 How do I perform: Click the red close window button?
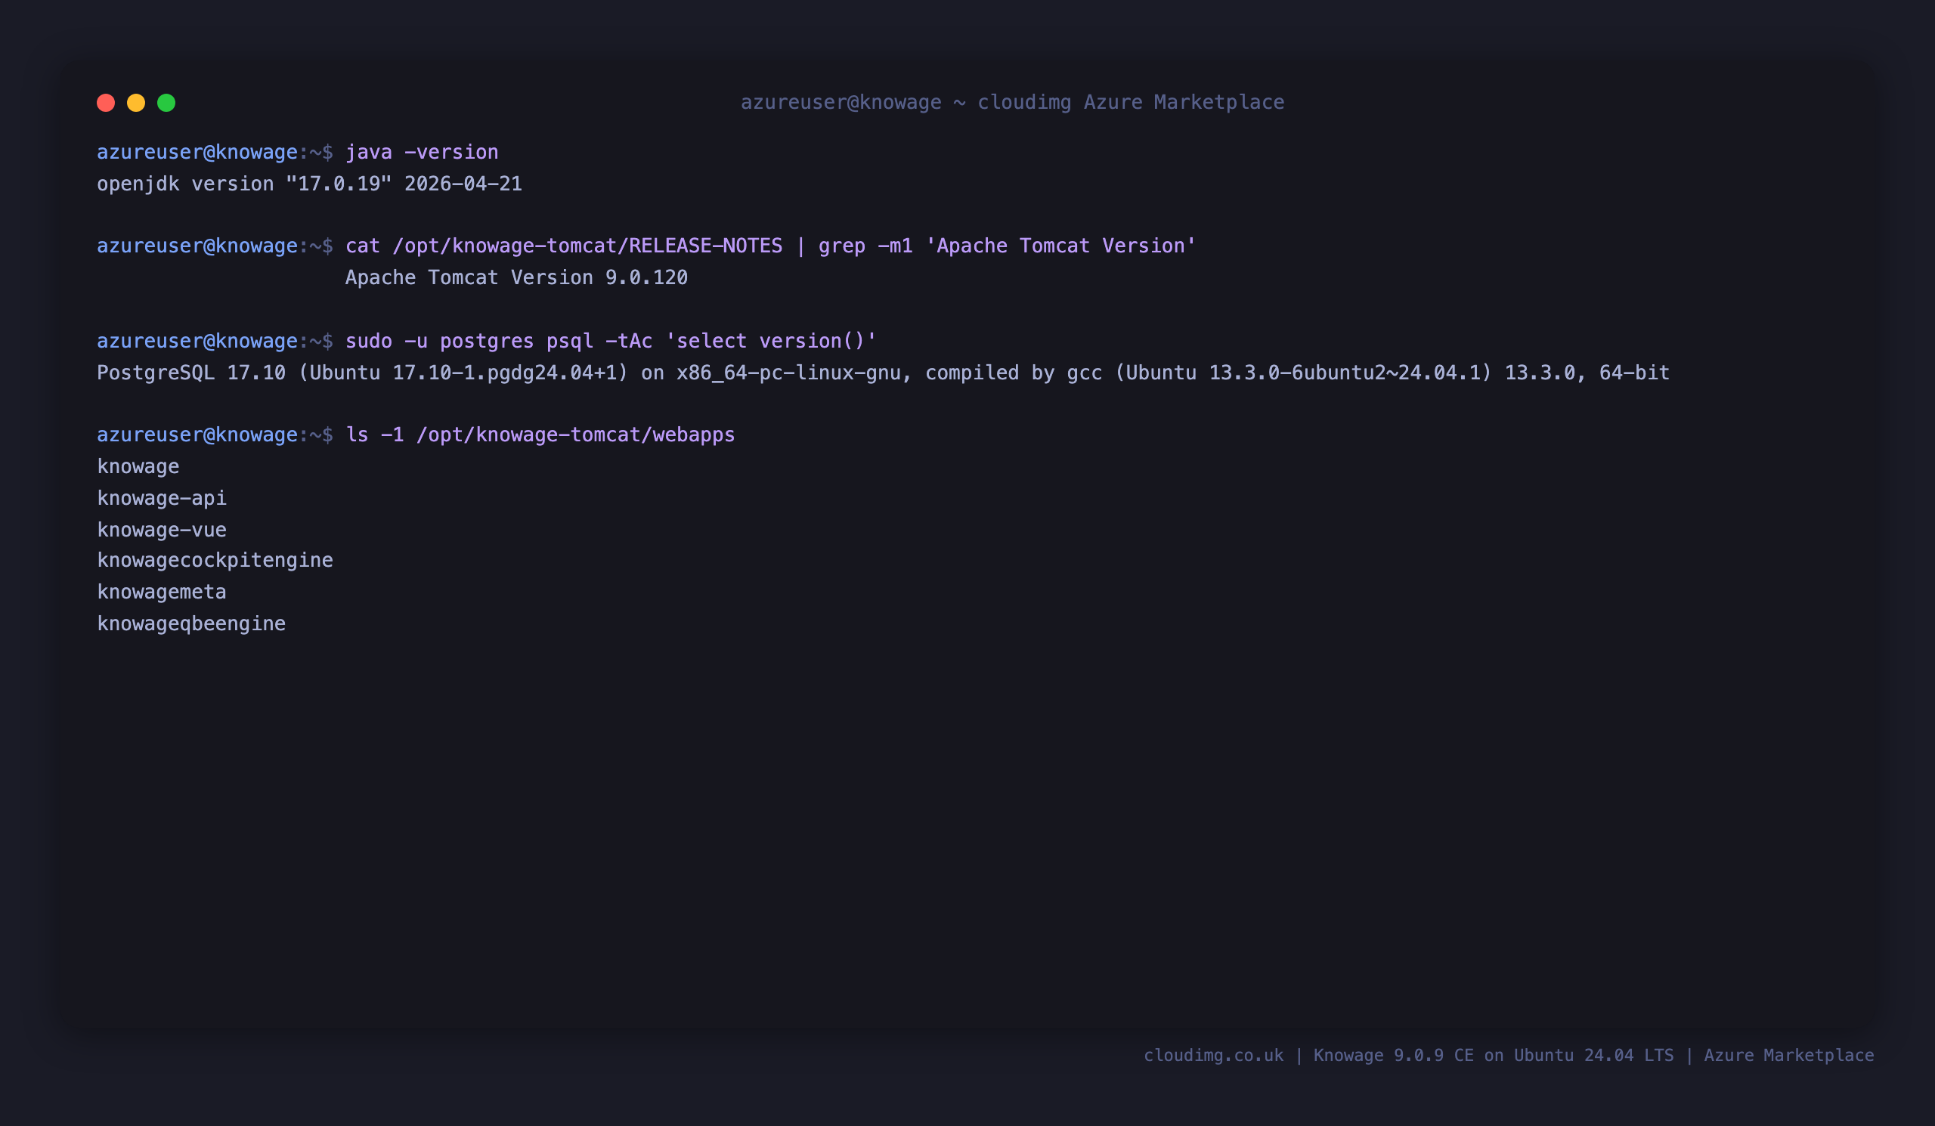click(x=106, y=103)
